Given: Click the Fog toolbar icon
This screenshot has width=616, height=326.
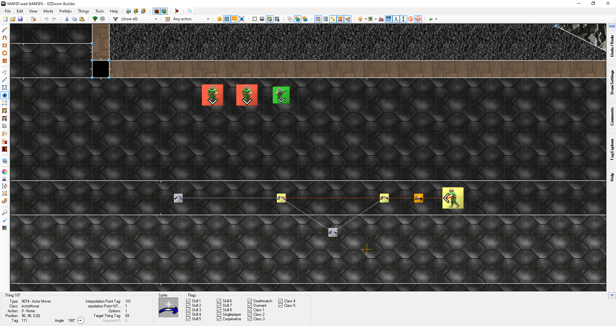Looking at the screenshot, I should [381, 19].
